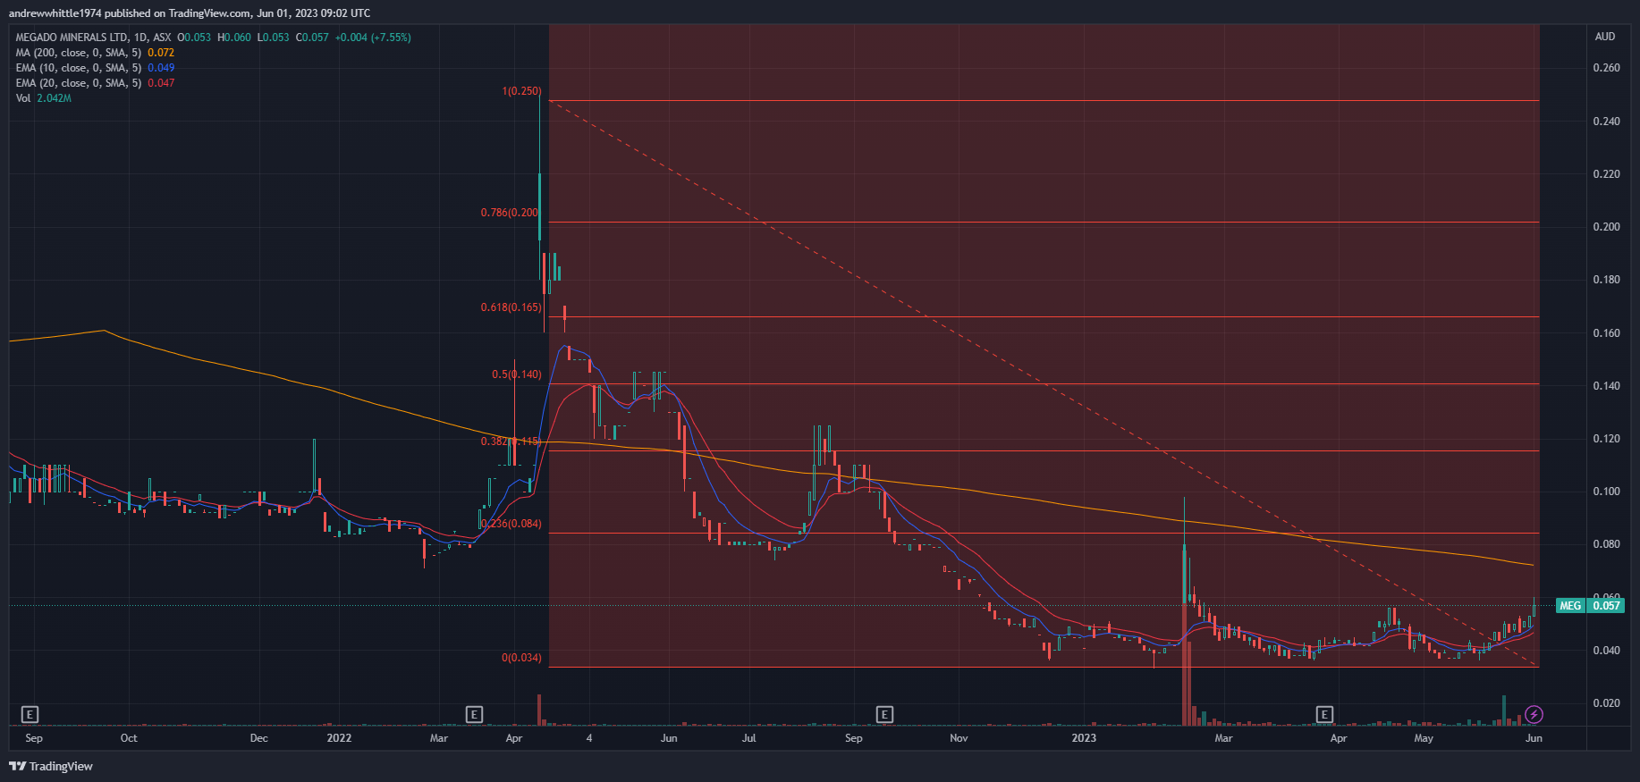Click the +0.004 (+7.55%) change value
This screenshot has height=782, width=1640.
373,38
